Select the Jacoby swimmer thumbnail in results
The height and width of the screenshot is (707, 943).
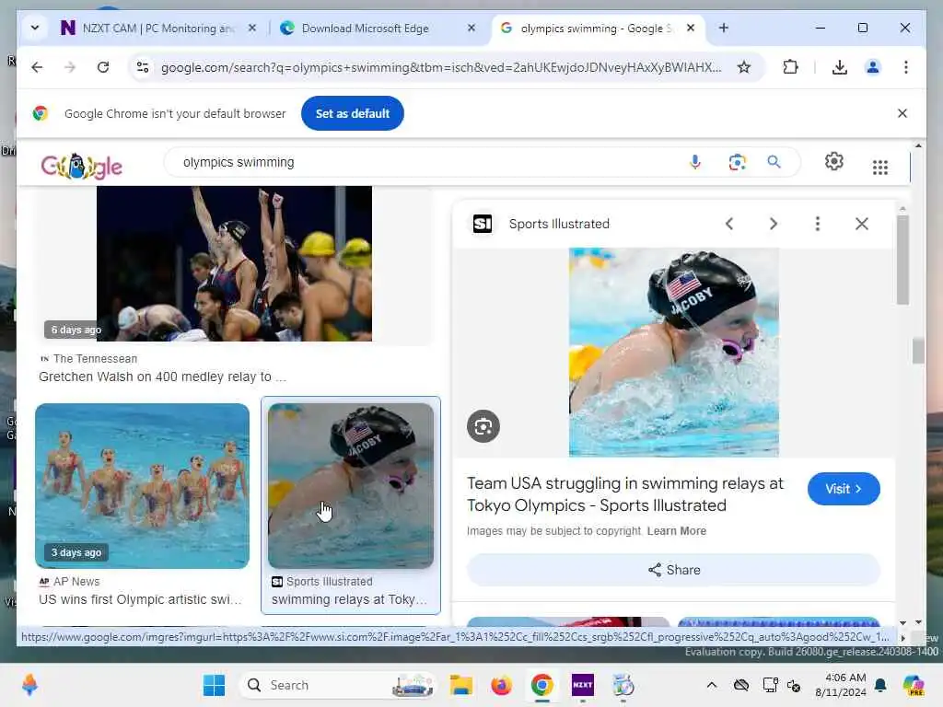pyautogui.click(x=351, y=486)
